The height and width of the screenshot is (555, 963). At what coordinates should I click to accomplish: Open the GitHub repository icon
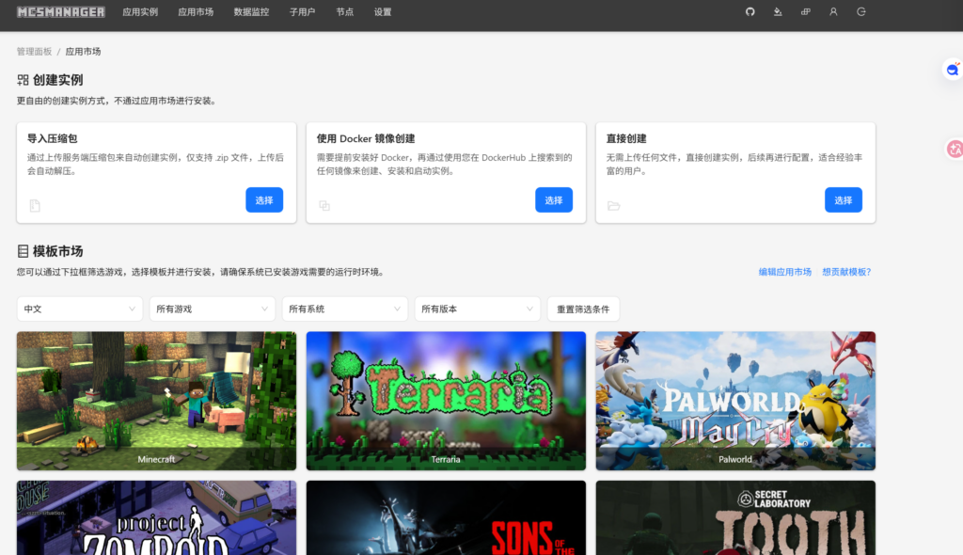point(750,12)
